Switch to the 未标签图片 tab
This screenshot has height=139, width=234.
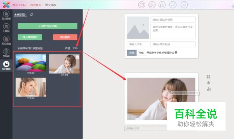pyautogui.click(x=20, y=15)
